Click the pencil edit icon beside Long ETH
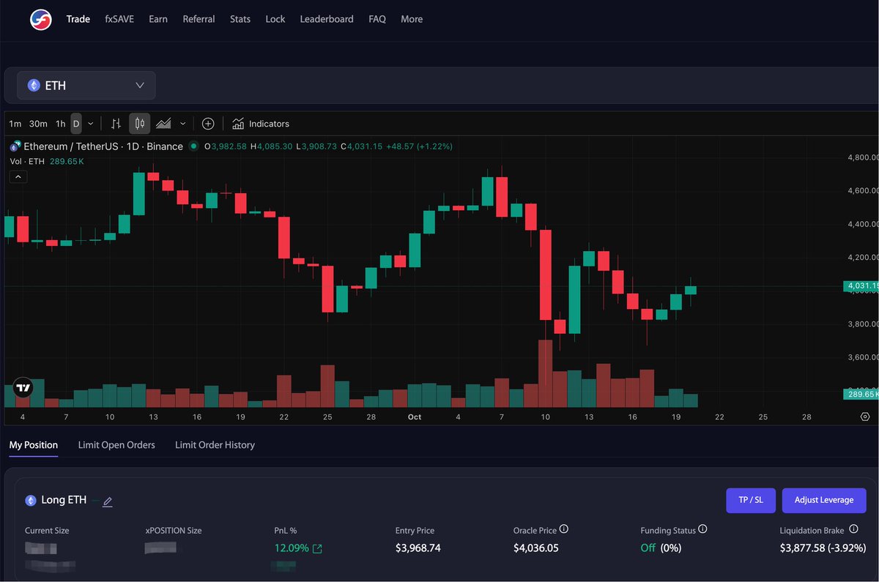 coord(108,501)
